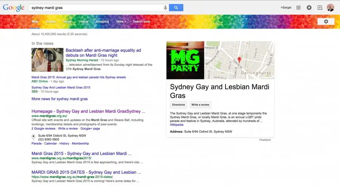
Task: Click the news story thumbnail image
Action: [48, 60]
